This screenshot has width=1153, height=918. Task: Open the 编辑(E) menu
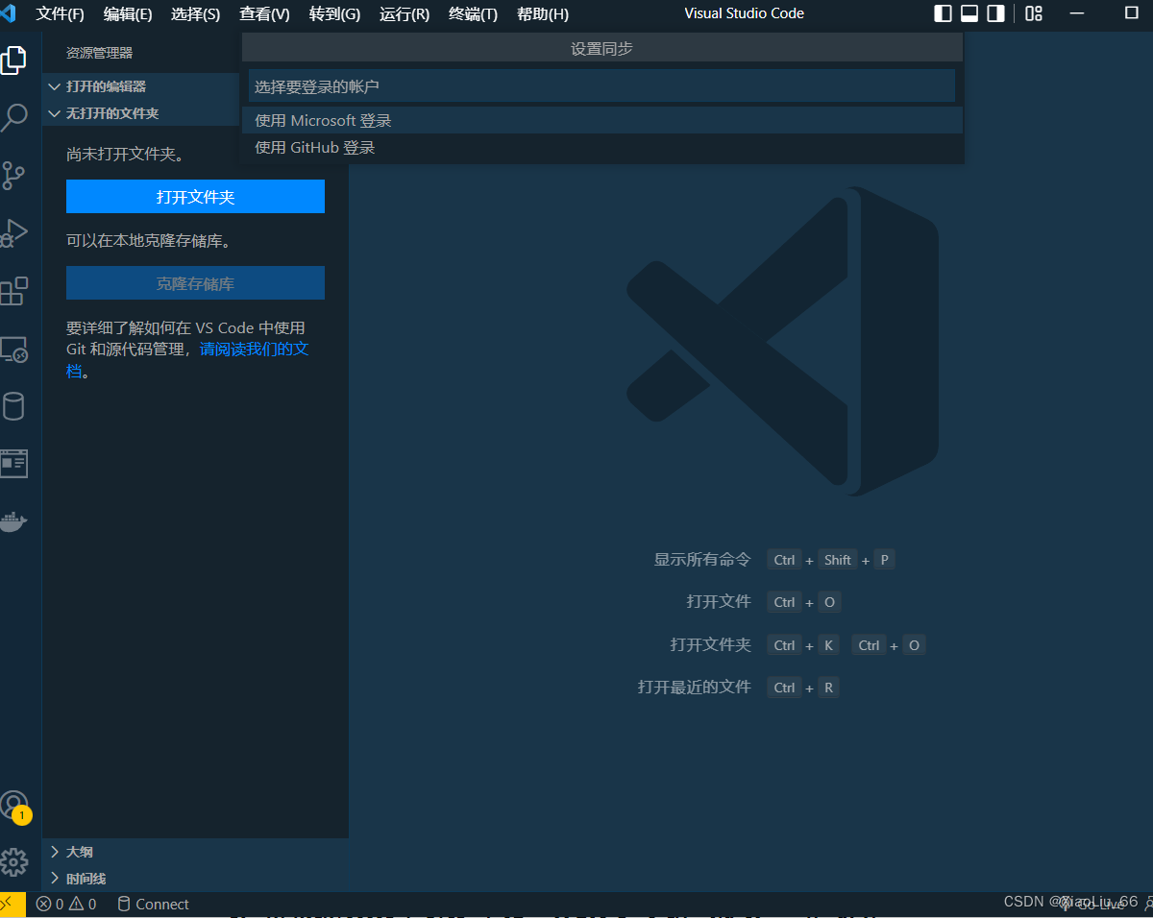[x=128, y=13]
